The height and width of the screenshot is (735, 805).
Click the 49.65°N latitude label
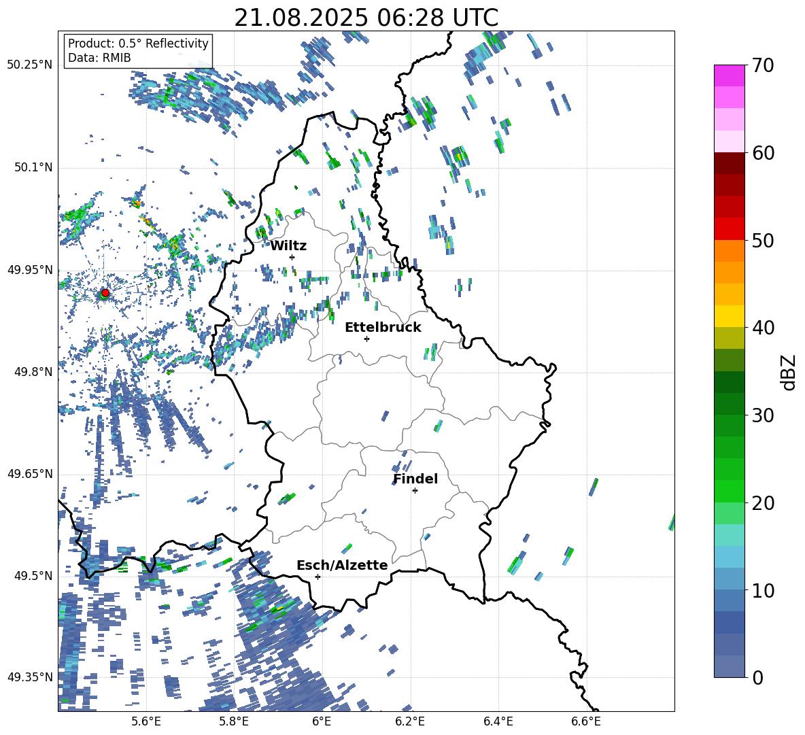coord(30,474)
